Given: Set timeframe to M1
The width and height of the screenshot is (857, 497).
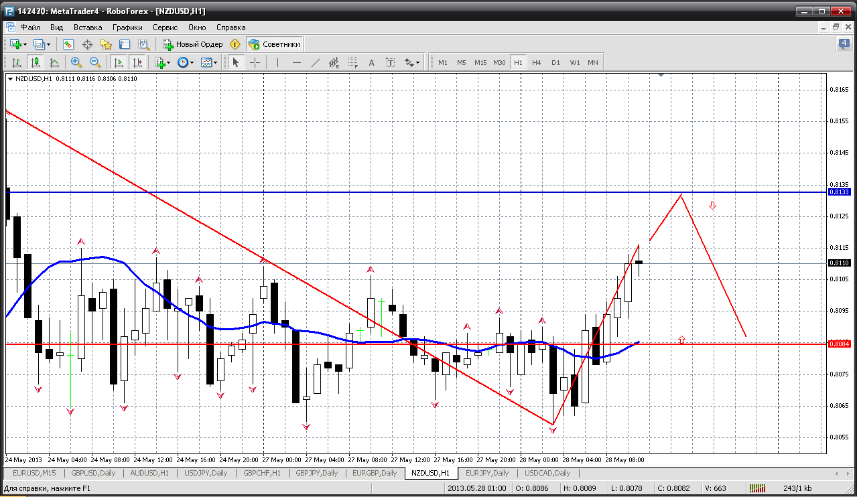Looking at the screenshot, I should pyautogui.click(x=443, y=62).
